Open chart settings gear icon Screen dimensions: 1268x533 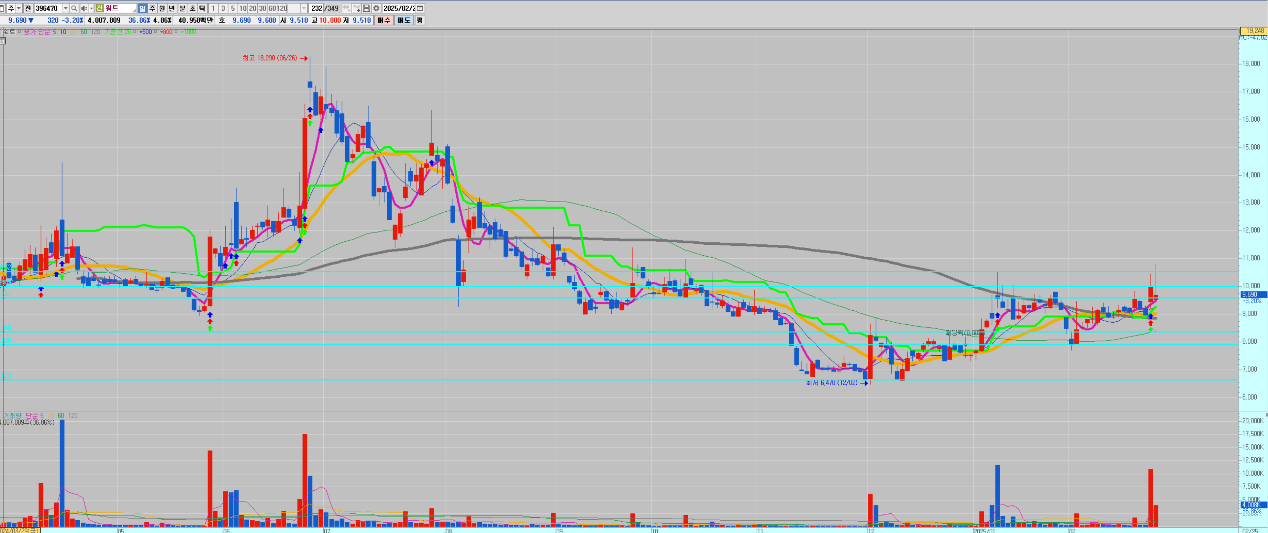(377, 8)
